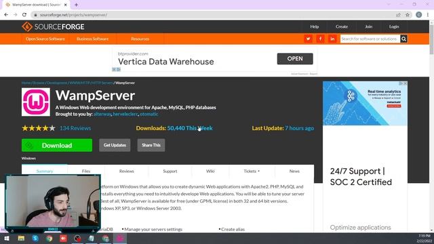Bookmark this page with star icon
The image size is (434, 244).
click(408, 15)
